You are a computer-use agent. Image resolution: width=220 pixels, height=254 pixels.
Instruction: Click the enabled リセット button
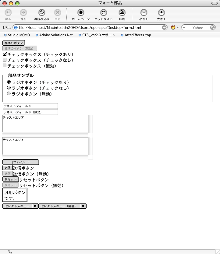[x=11, y=179]
